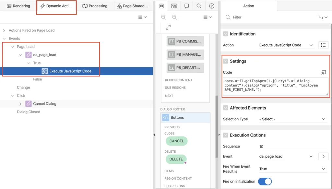Open layout pane hamburger menu
Screen dimensions: 332x189
click(207, 17)
